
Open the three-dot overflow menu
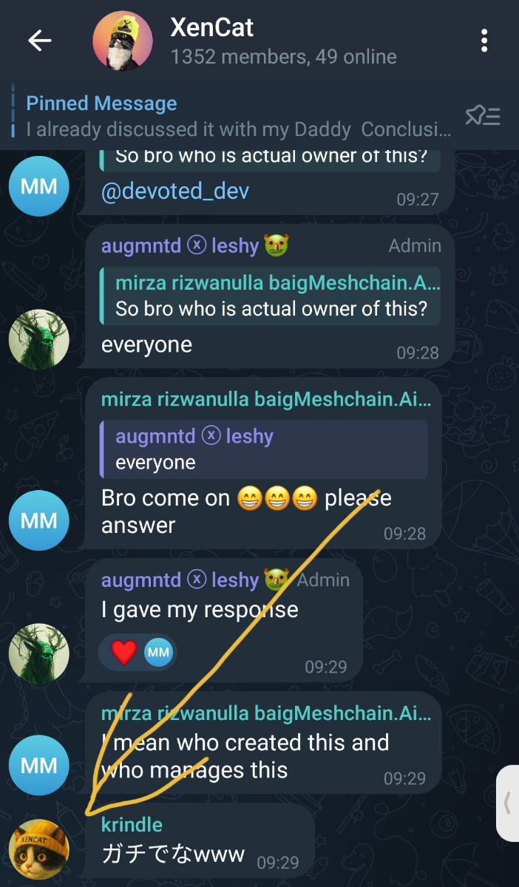point(484,41)
